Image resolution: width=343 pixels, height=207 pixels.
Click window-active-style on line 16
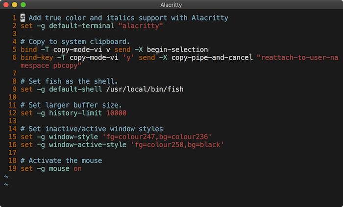(x=88, y=144)
